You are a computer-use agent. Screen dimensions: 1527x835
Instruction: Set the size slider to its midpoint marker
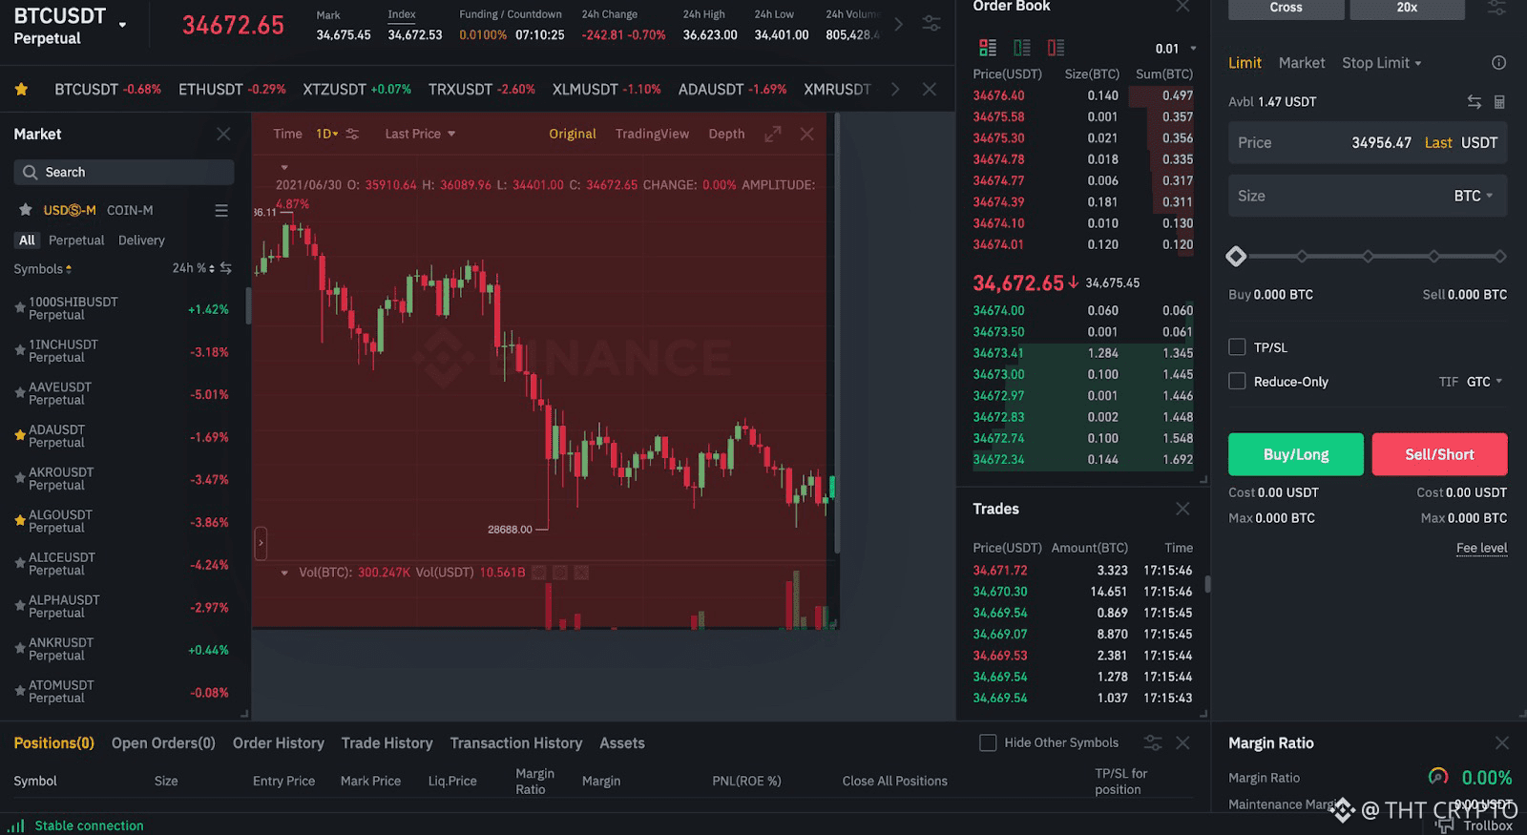[x=1368, y=256]
